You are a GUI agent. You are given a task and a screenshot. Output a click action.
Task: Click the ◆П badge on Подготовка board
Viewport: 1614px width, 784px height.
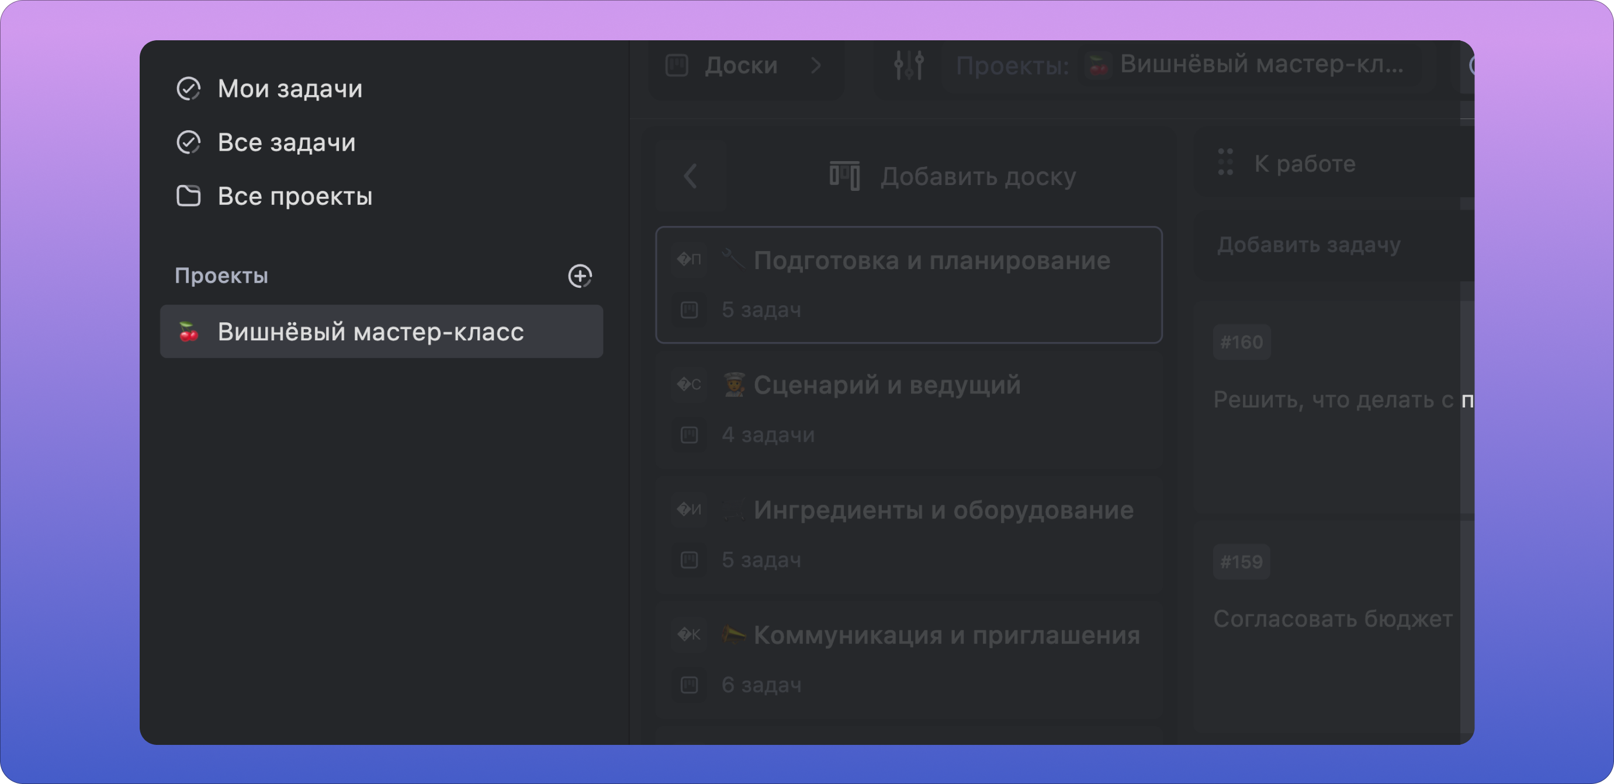click(689, 259)
